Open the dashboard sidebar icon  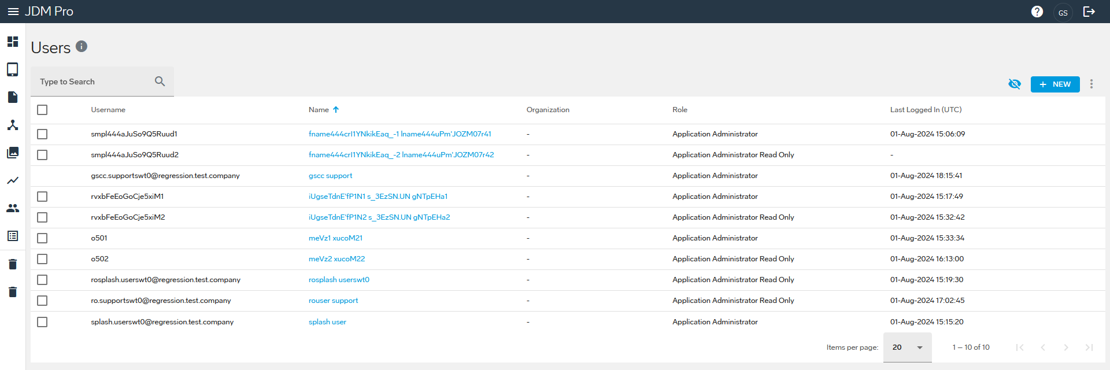click(x=13, y=42)
